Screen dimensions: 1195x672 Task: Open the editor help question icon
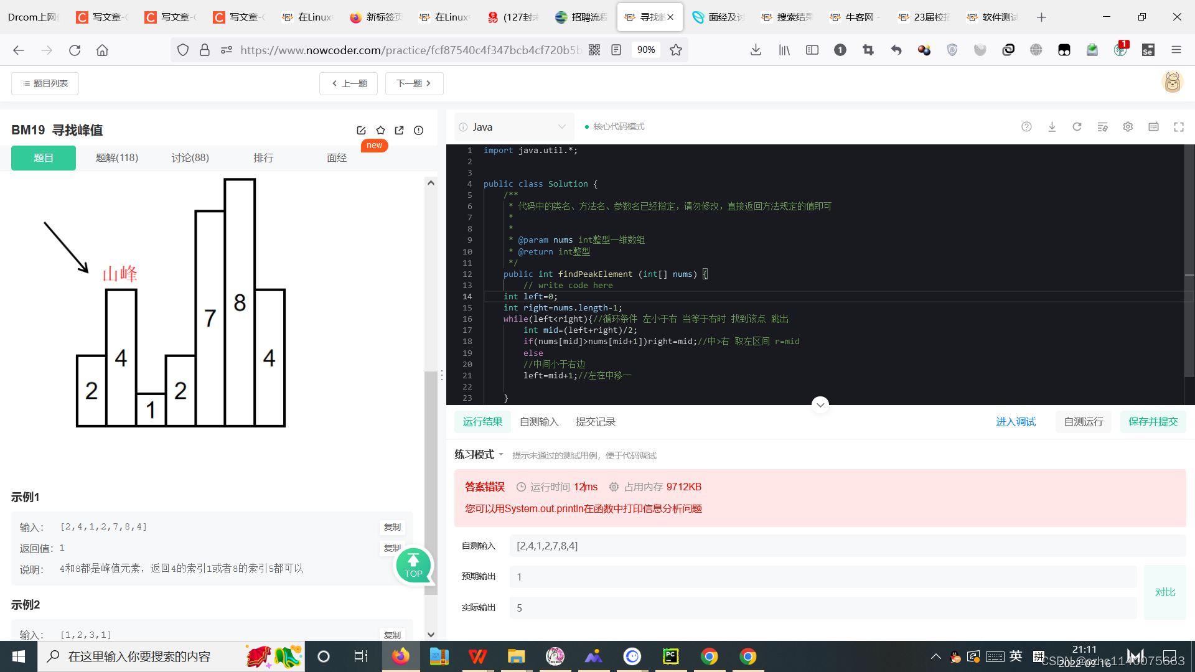point(1026,127)
